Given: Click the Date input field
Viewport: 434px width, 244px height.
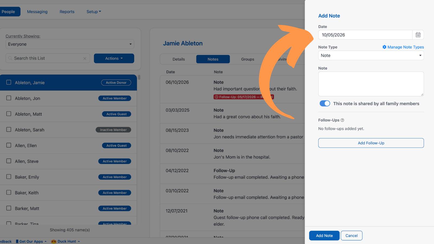Looking at the screenshot, I should point(365,35).
